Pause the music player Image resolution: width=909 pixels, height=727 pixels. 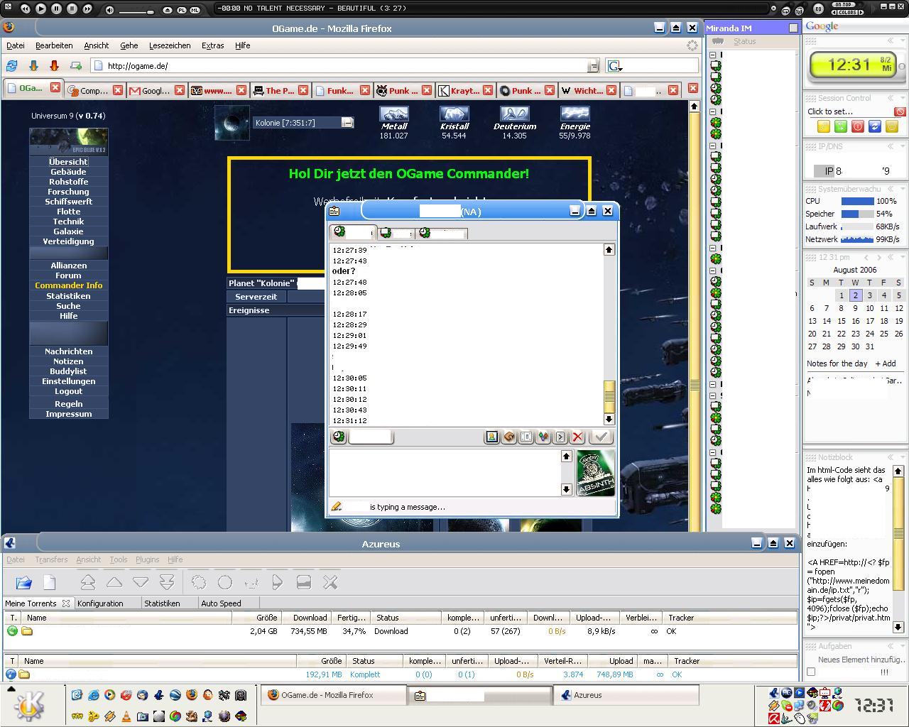pyautogui.click(x=56, y=9)
